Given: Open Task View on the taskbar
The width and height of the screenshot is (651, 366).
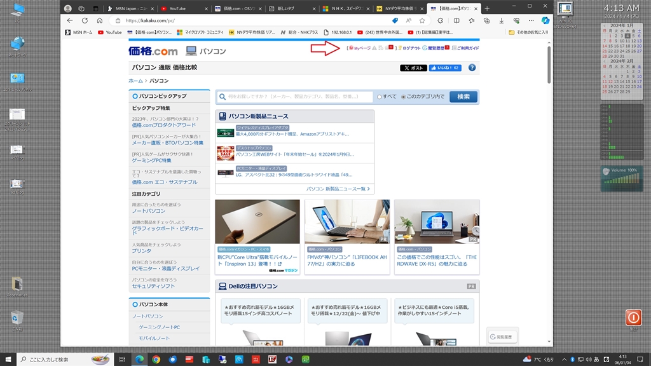Looking at the screenshot, I should [122, 360].
